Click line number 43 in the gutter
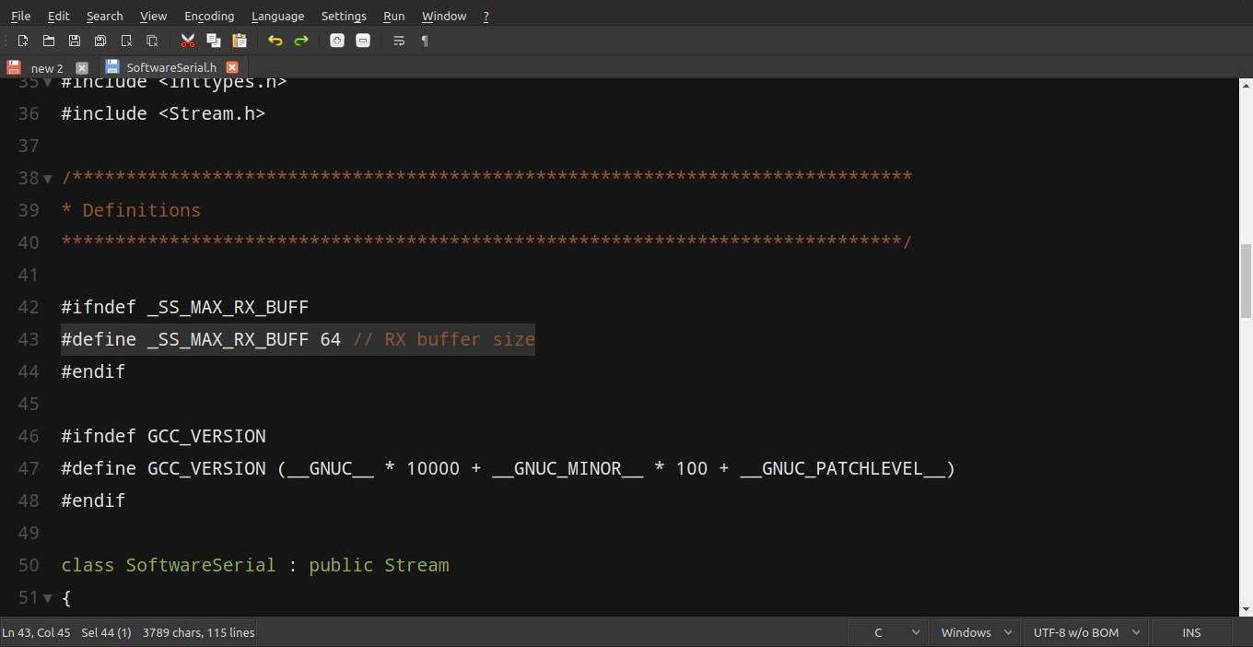This screenshot has width=1253, height=647. tap(29, 339)
